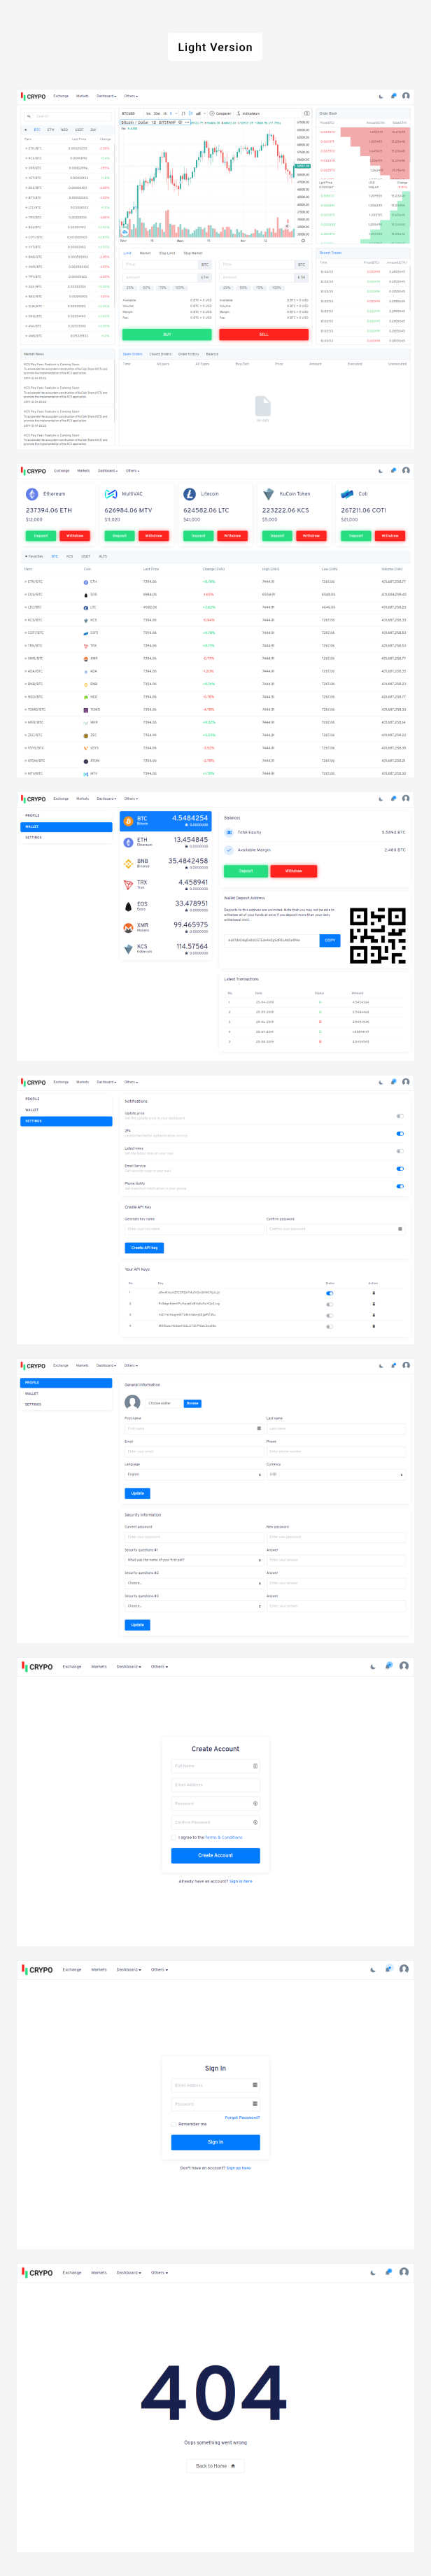Open Markets link on the 404 page header
Image resolution: width=431 pixels, height=2576 pixels.
pyautogui.click(x=99, y=2272)
